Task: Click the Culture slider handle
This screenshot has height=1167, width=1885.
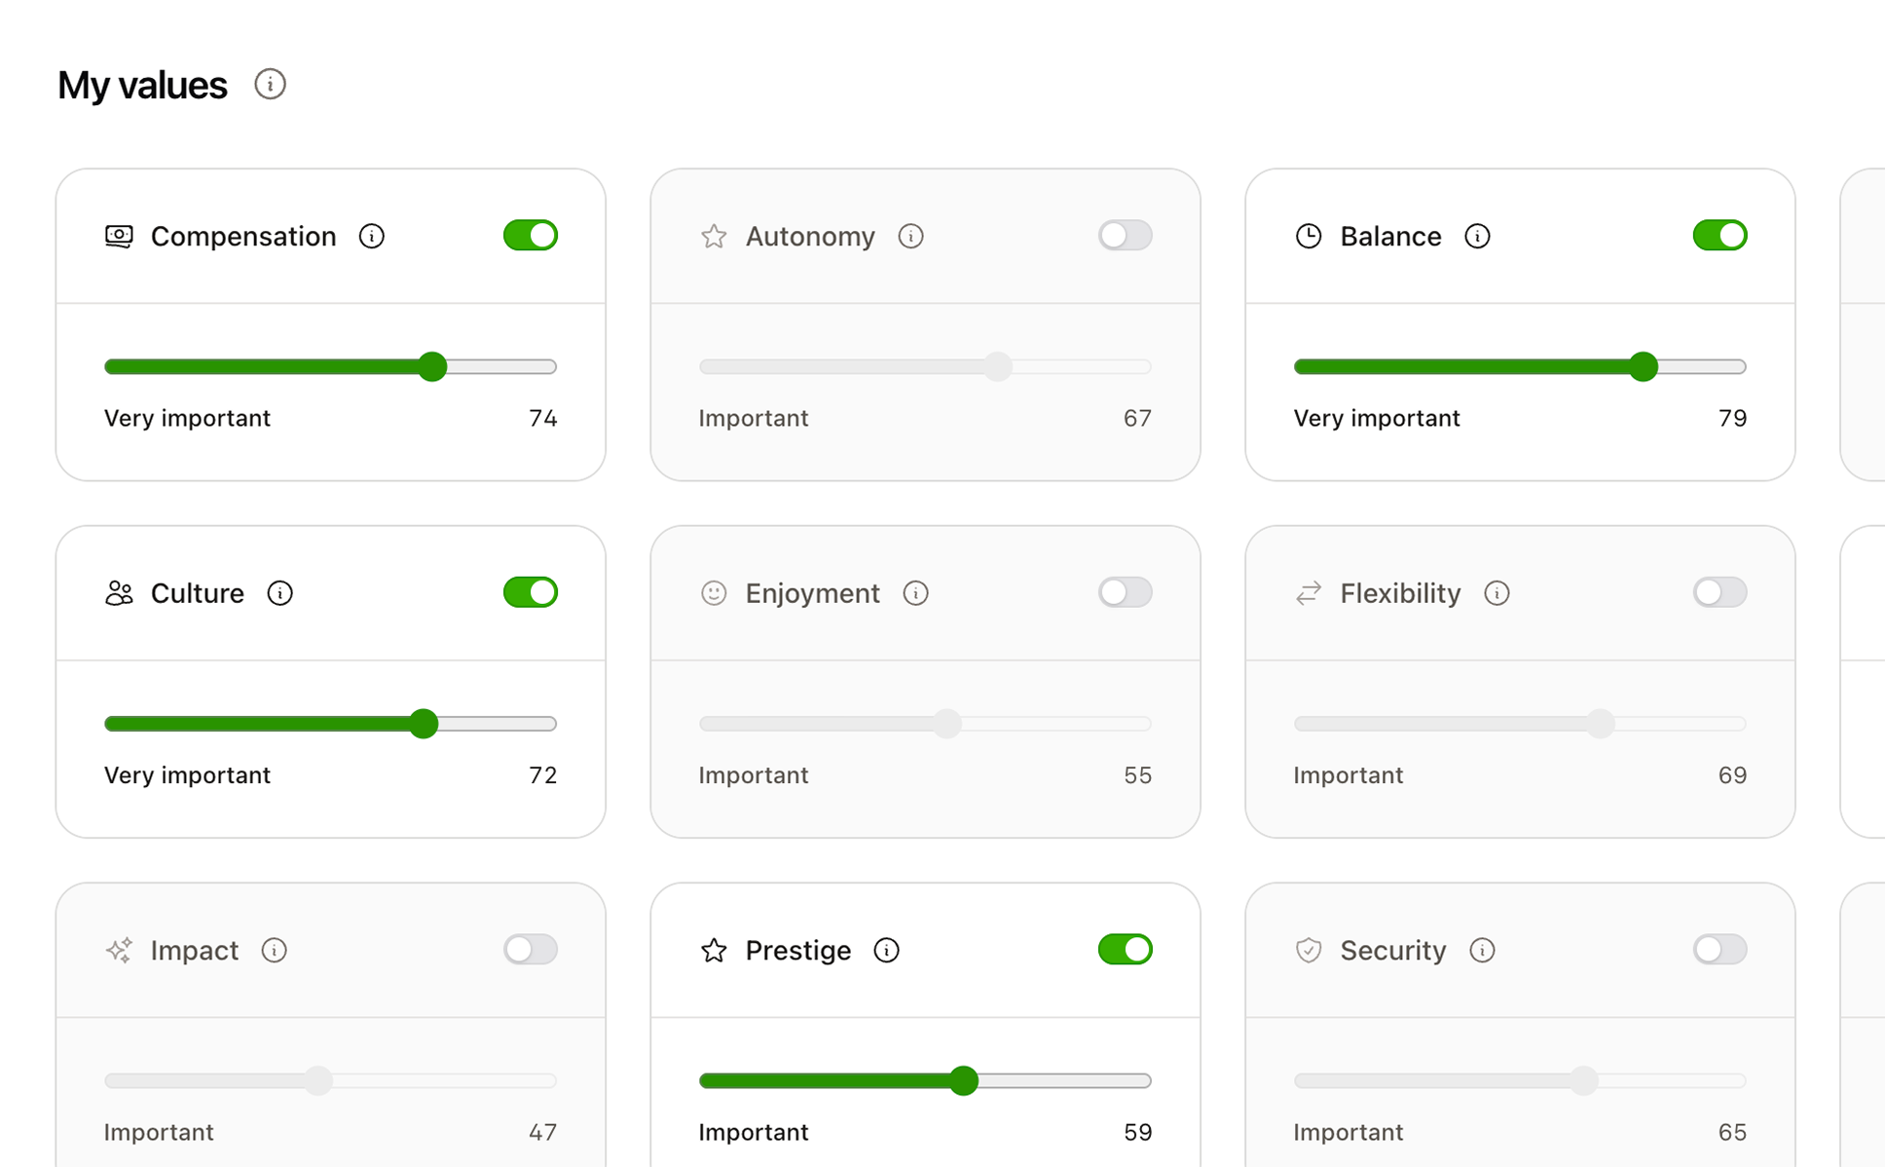Action: 425,724
